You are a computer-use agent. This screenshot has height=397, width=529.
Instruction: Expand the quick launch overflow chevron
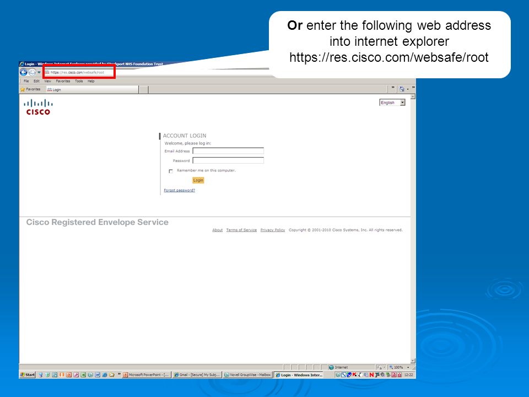tap(119, 374)
